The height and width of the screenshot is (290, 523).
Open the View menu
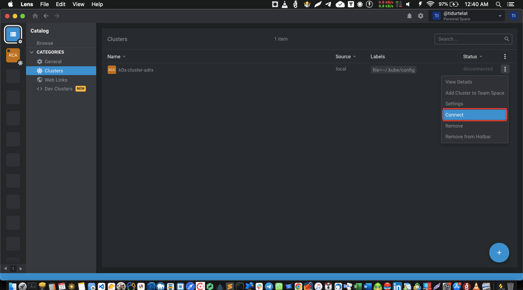79,4
